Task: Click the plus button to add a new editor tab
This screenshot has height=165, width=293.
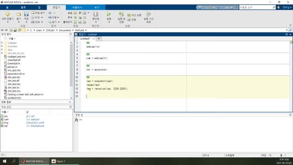Action: (99, 38)
